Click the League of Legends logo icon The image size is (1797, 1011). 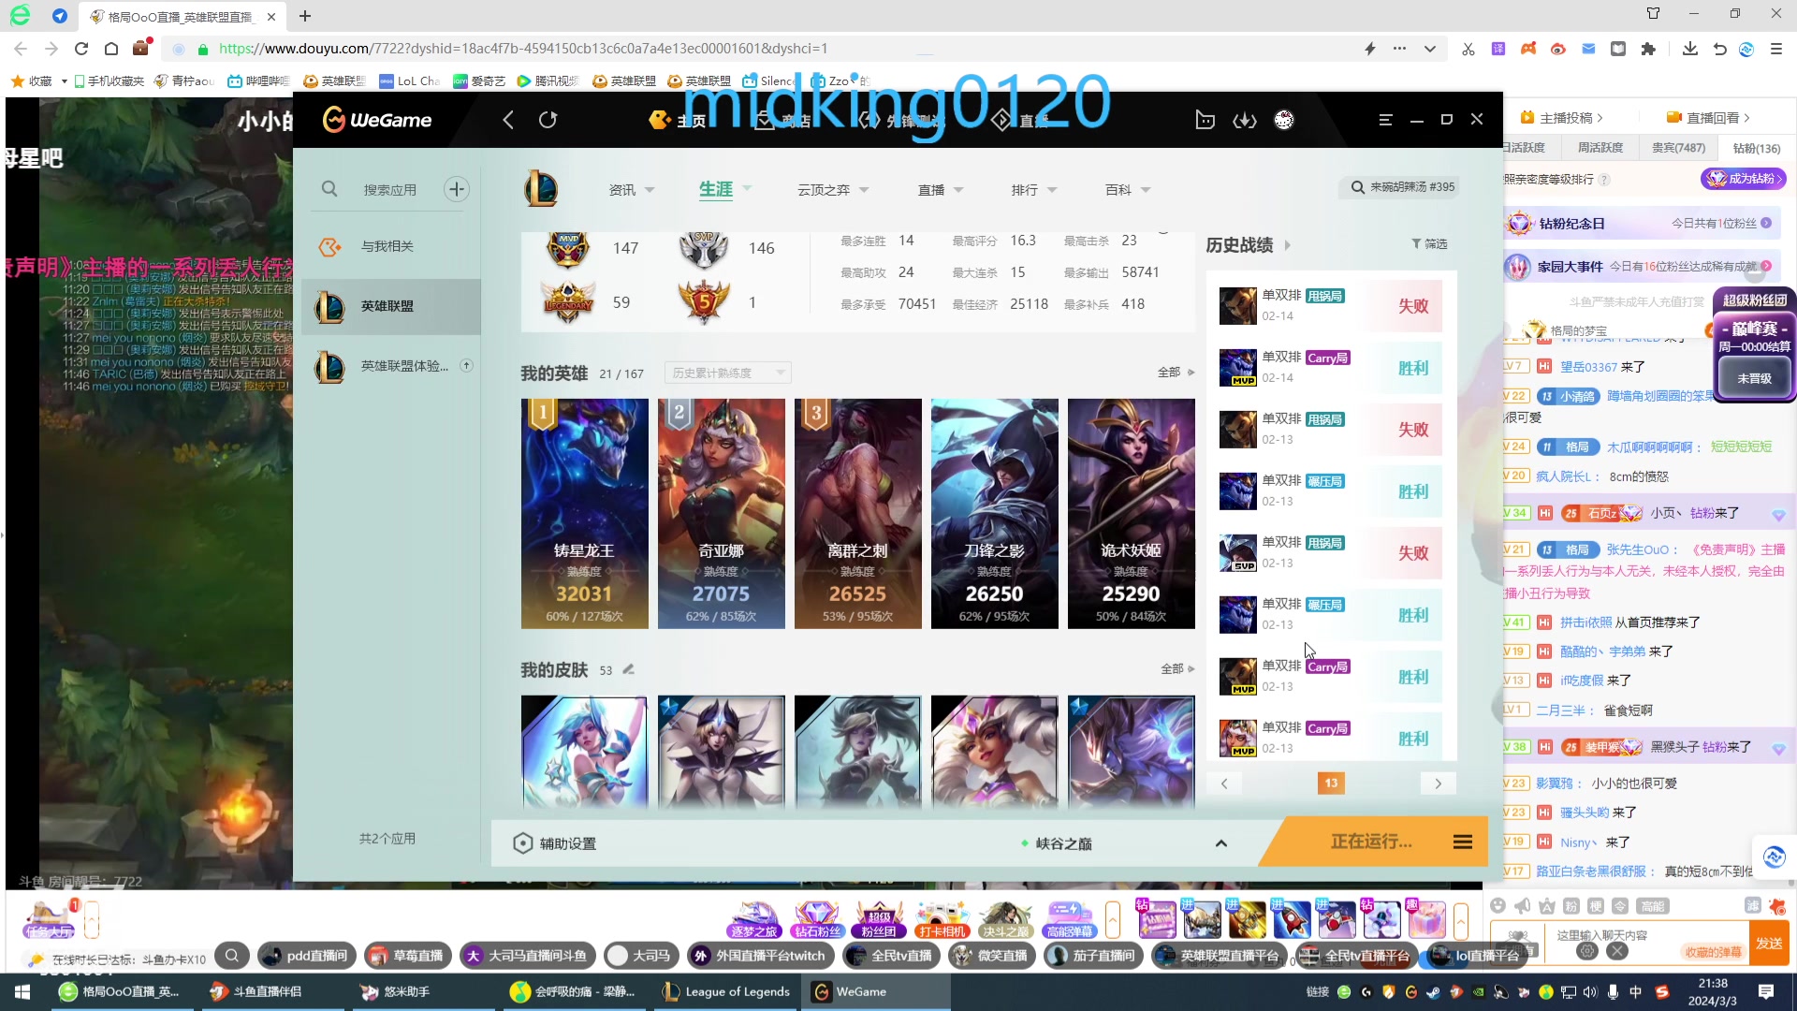pyautogui.click(x=541, y=189)
